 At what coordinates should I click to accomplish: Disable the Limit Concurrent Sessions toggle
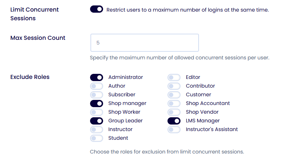(x=97, y=9)
